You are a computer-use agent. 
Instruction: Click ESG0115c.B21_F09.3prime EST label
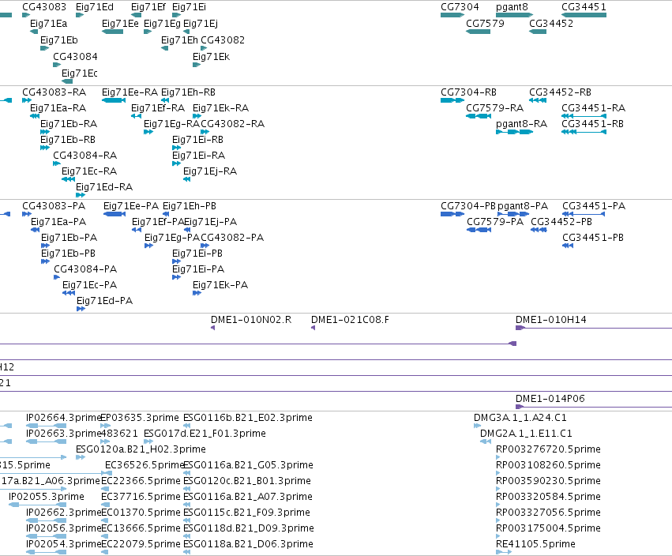coord(246,513)
